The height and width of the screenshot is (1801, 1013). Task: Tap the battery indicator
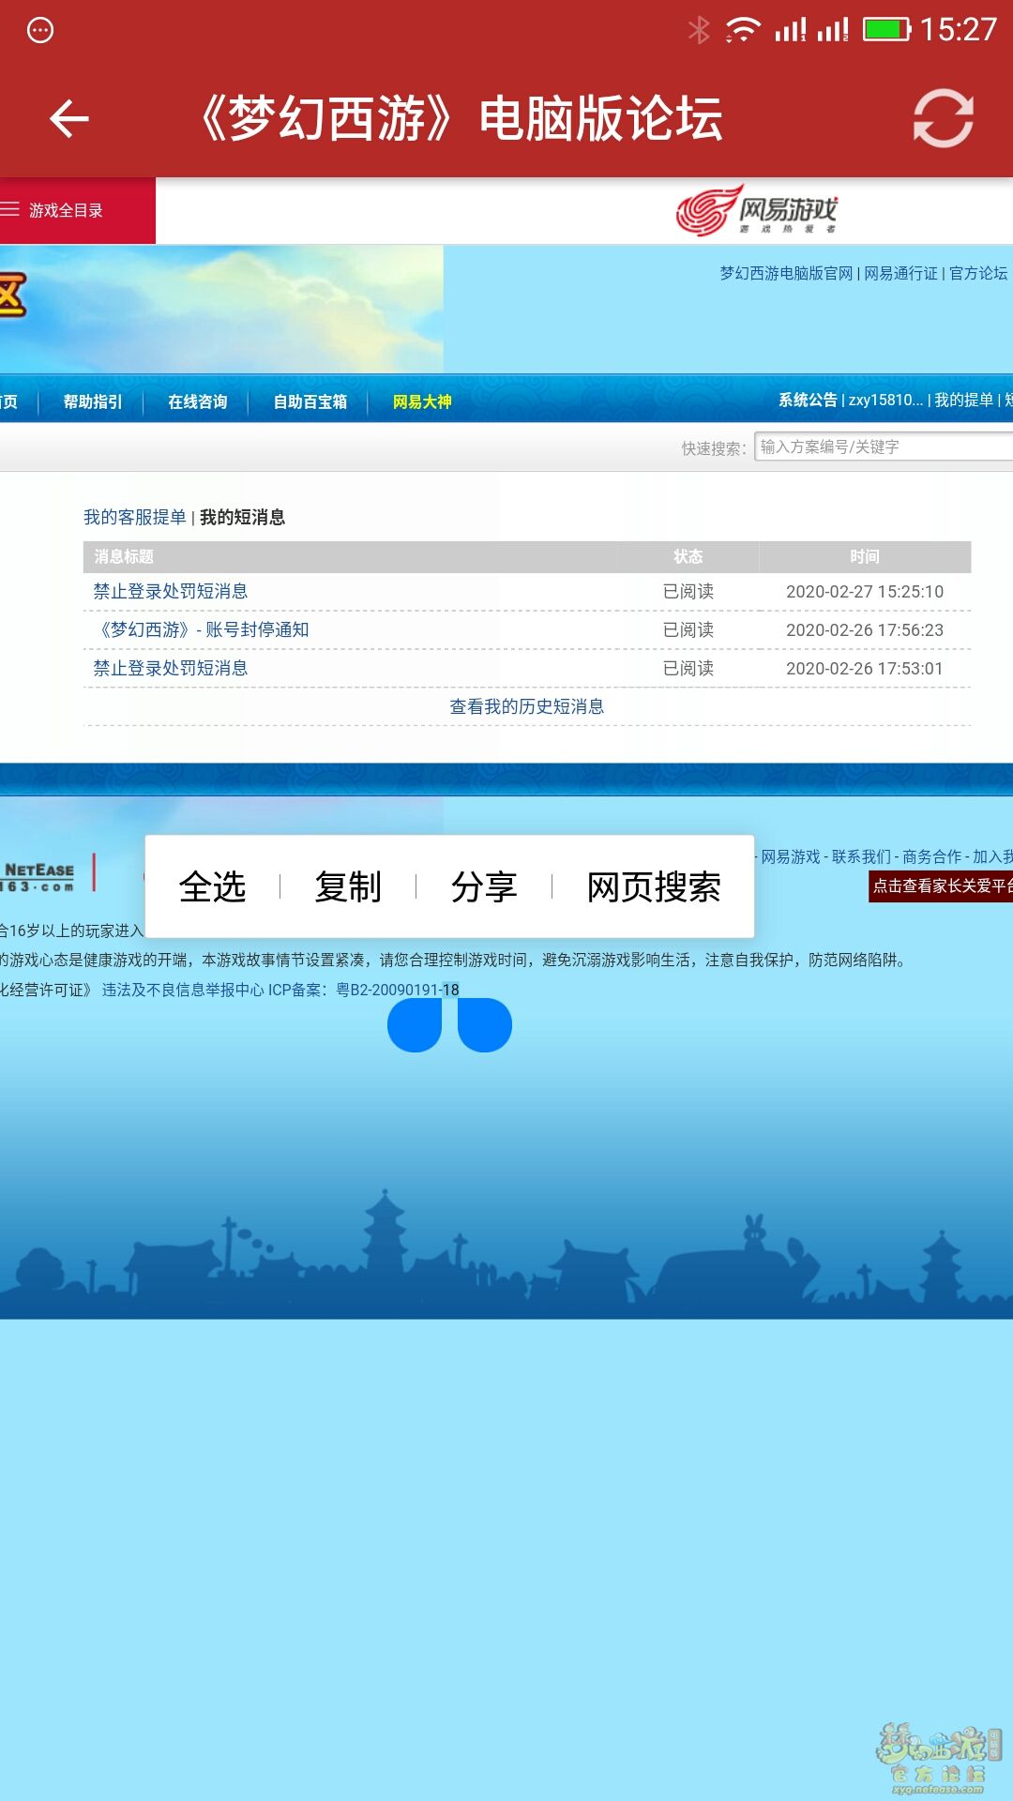pos(886,30)
